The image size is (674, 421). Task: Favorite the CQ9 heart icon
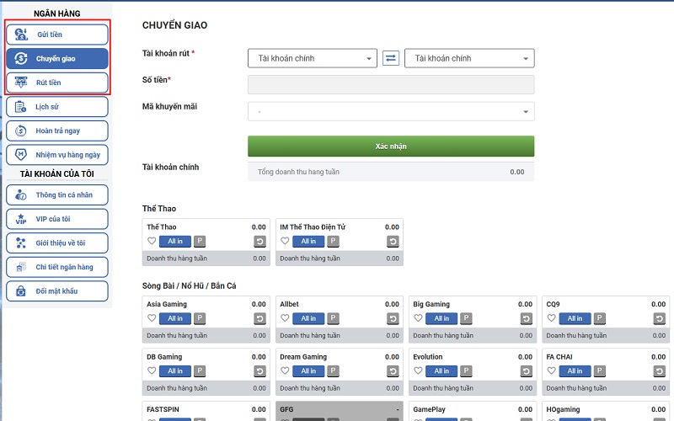click(552, 318)
